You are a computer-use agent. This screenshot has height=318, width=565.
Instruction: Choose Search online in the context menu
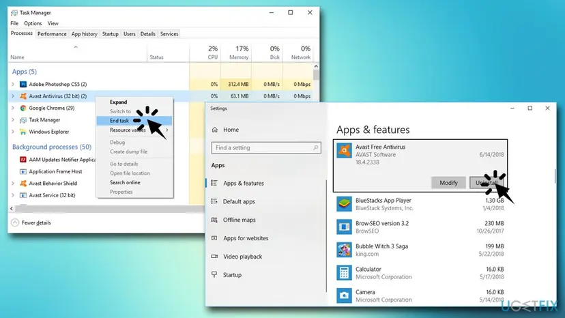click(x=134, y=182)
